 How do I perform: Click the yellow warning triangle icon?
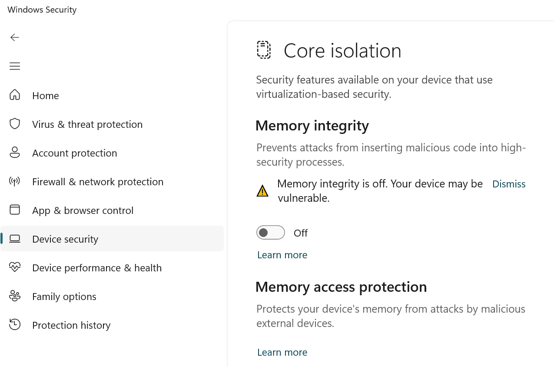click(x=262, y=191)
